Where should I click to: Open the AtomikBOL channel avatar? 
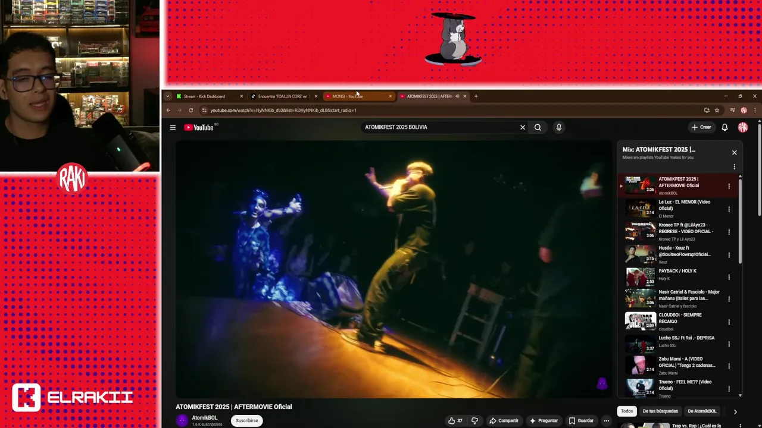point(182,421)
